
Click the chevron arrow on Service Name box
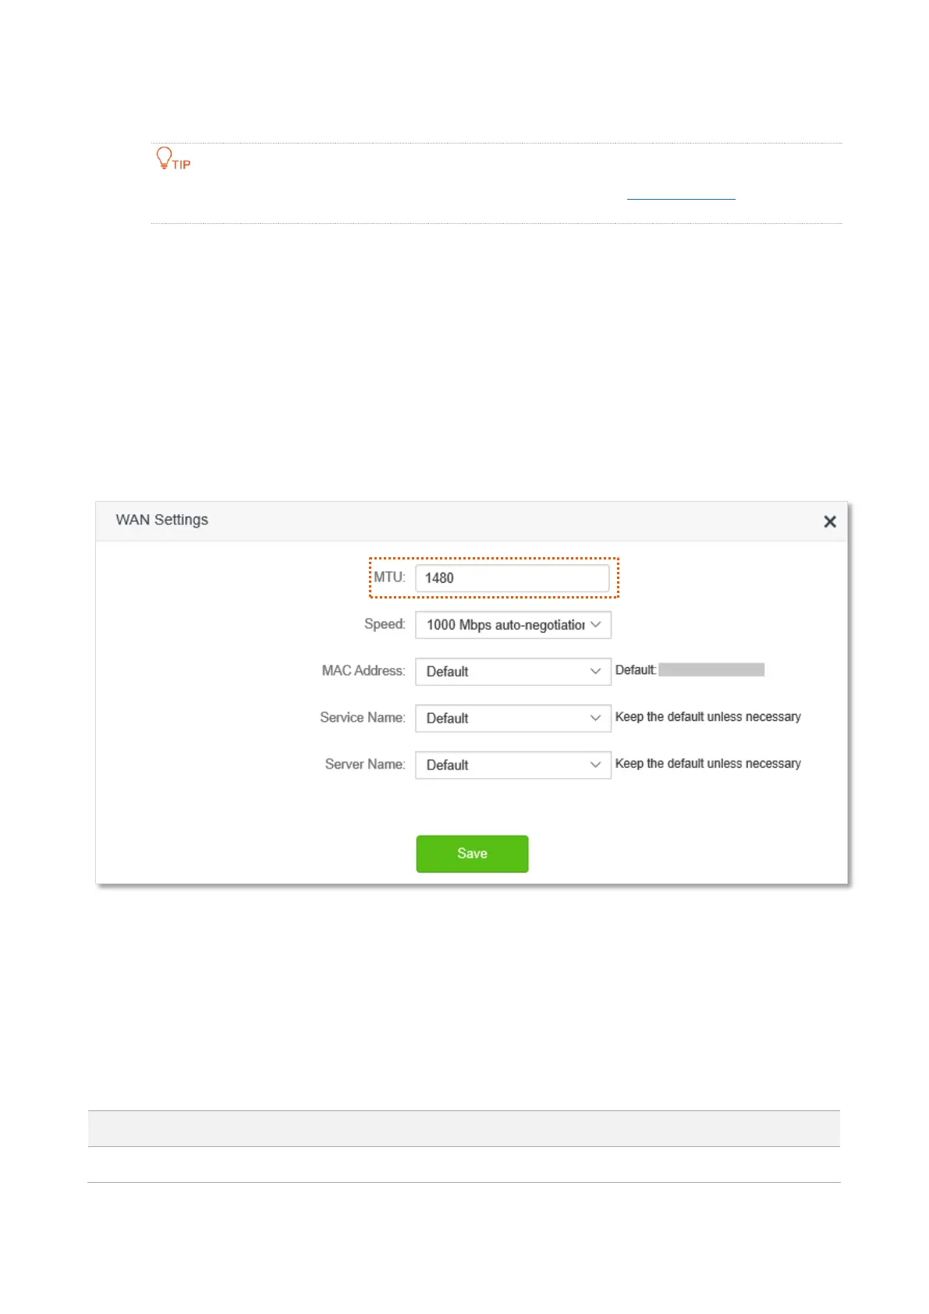click(596, 719)
